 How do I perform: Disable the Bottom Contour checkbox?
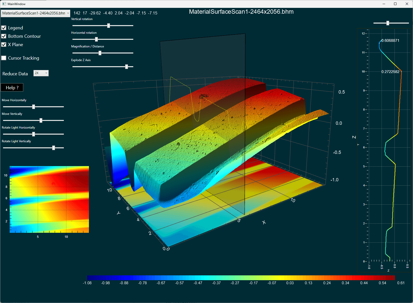pos(4,36)
